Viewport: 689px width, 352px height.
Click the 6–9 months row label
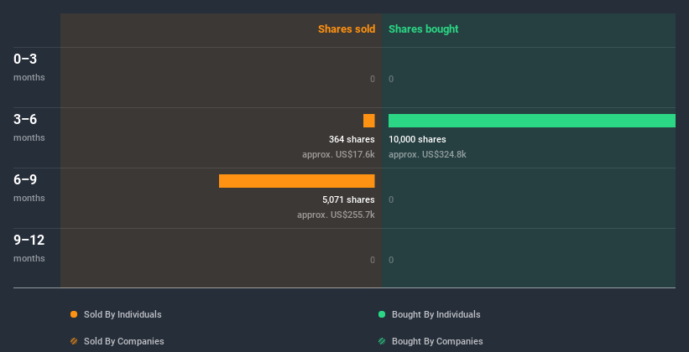pos(29,188)
